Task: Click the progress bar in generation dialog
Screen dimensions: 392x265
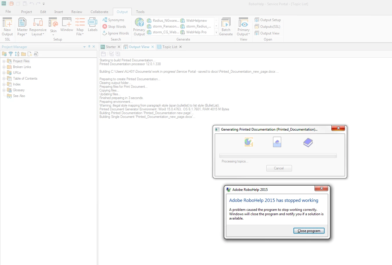Action: (x=278, y=156)
